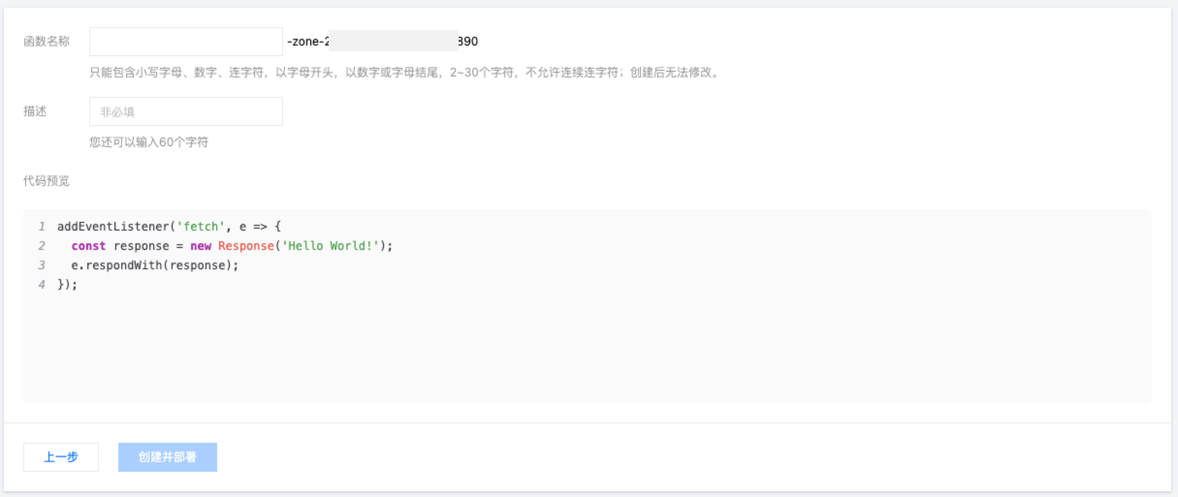Click the const keyword in code preview

point(88,246)
